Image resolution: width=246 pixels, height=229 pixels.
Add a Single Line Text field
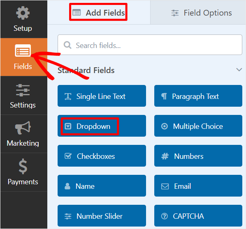coord(102,96)
